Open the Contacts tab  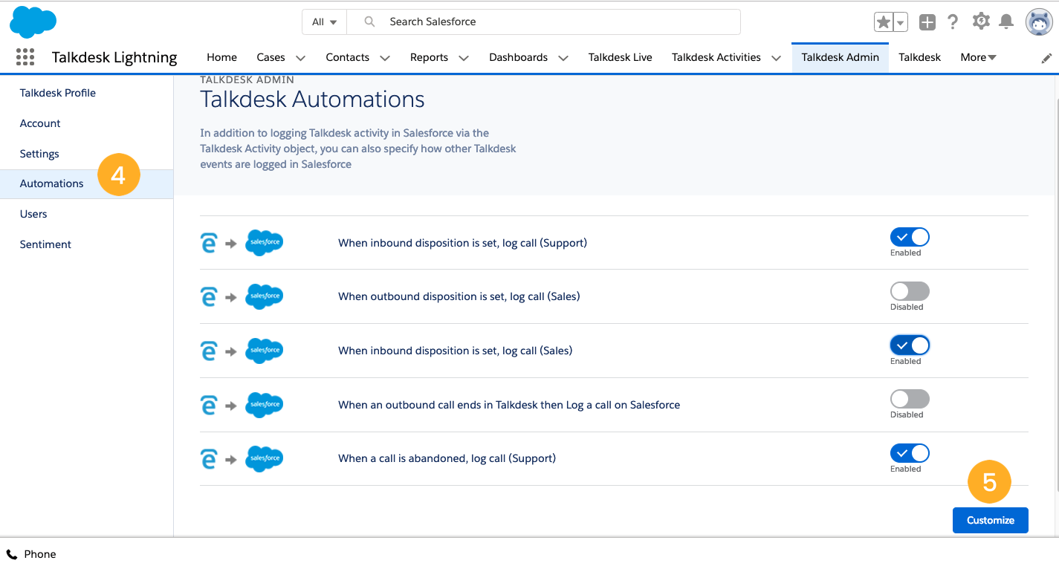click(x=347, y=57)
